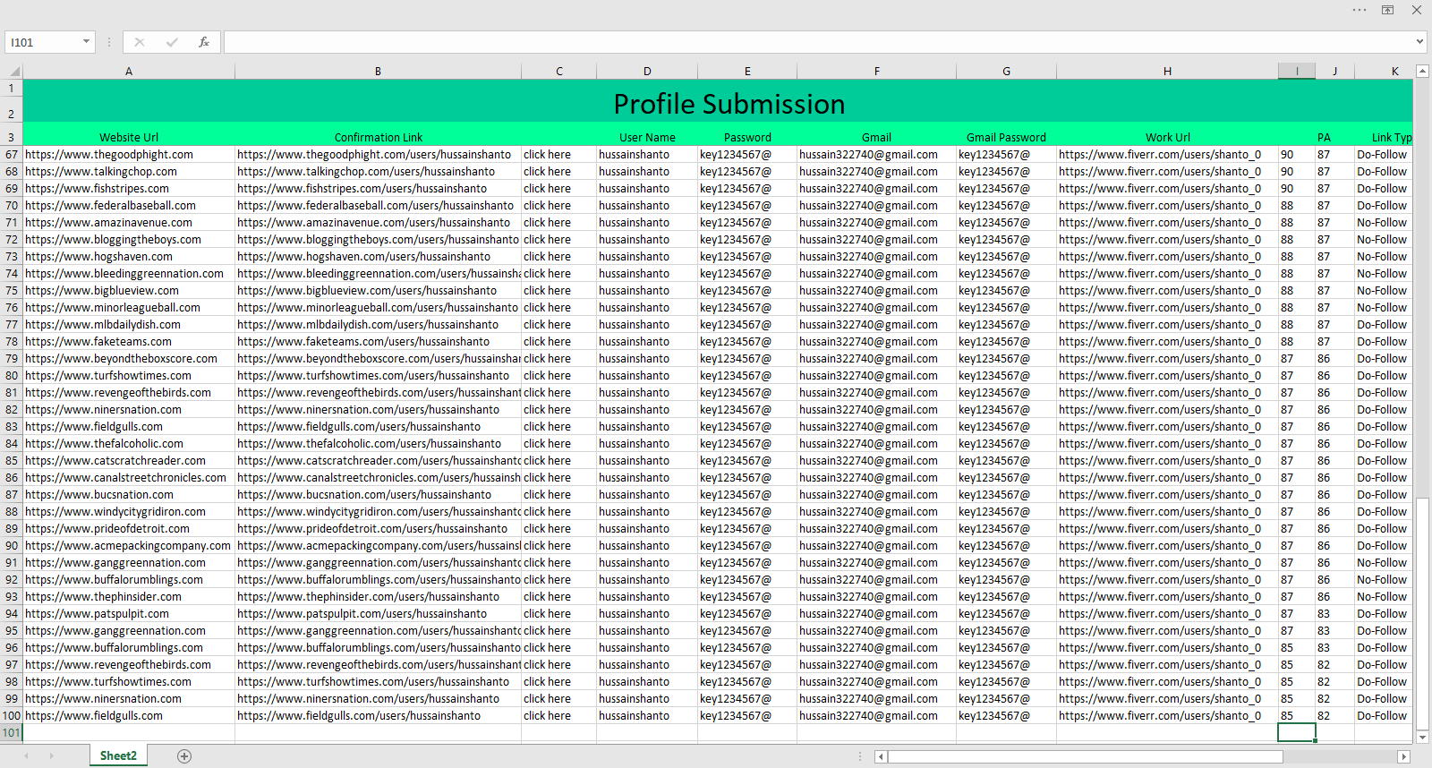The width and height of the screenshot is (1432, 768).
Task: Click vertical scrollbar down arrow
Action: 1422,738
